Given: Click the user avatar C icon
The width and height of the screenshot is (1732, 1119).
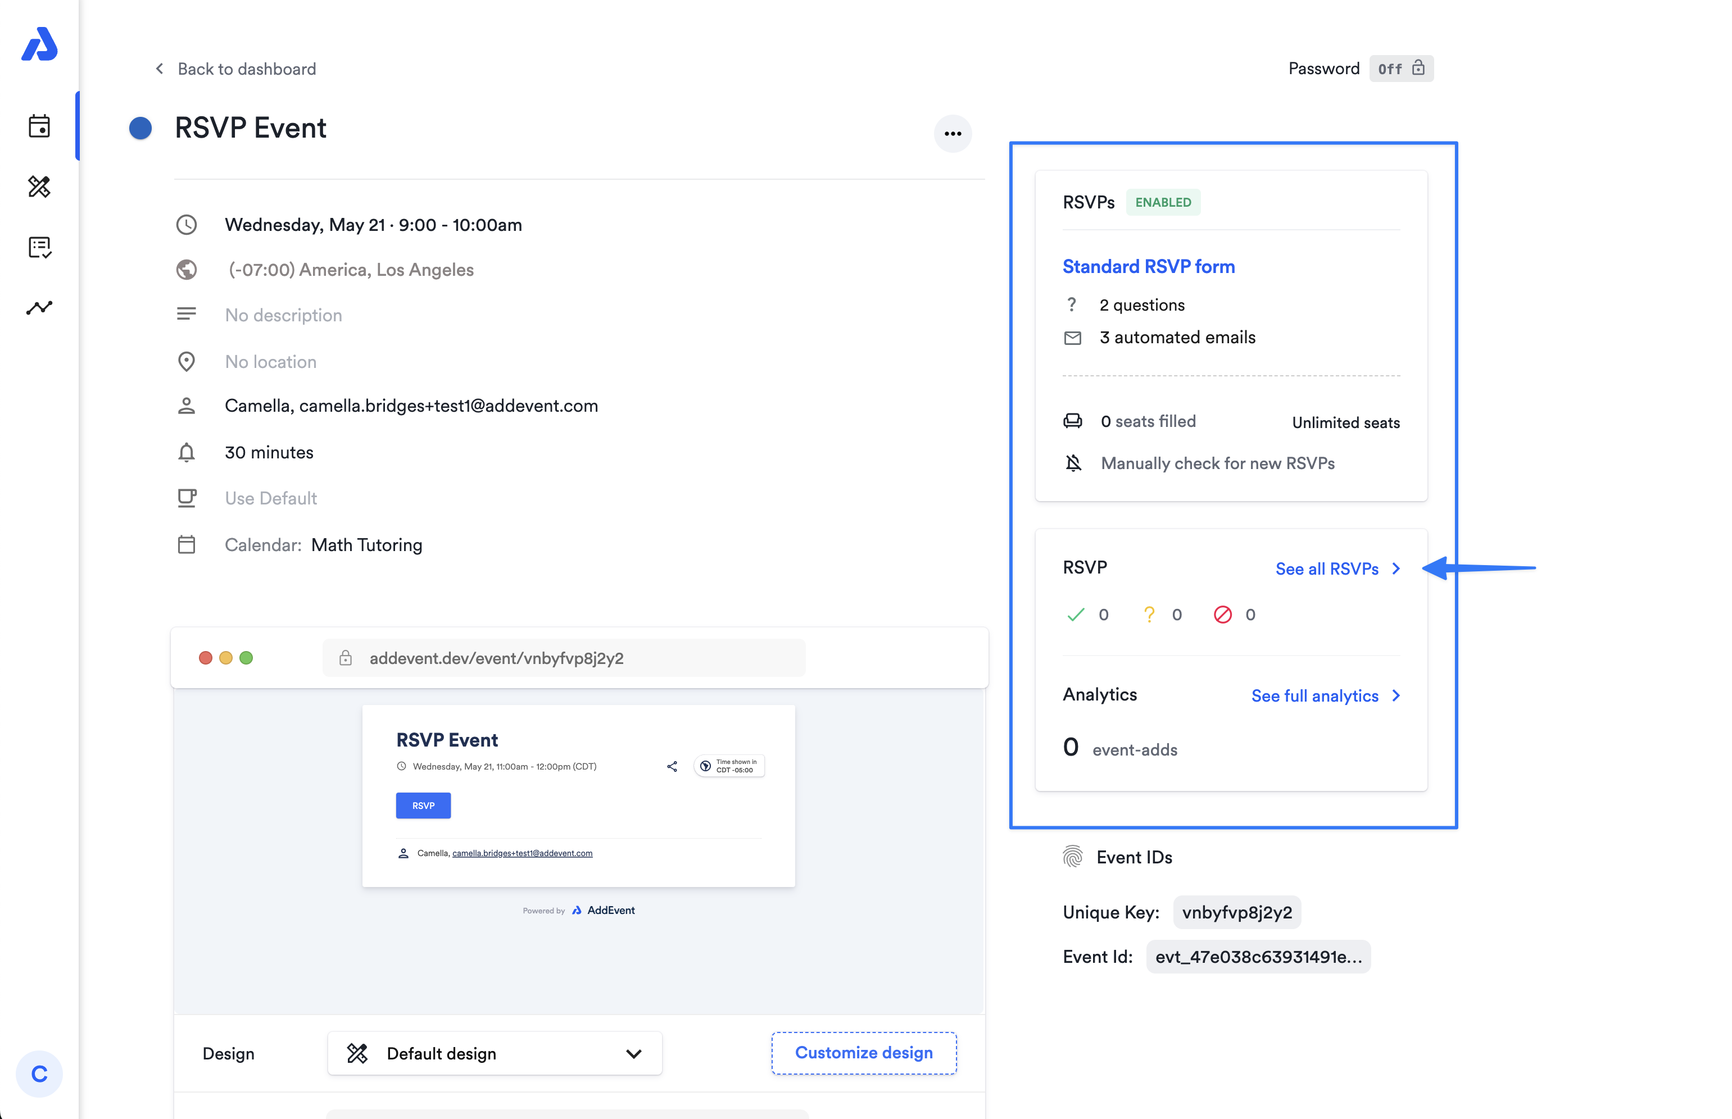Looking at the screenshot, I should coord(39,1073).
